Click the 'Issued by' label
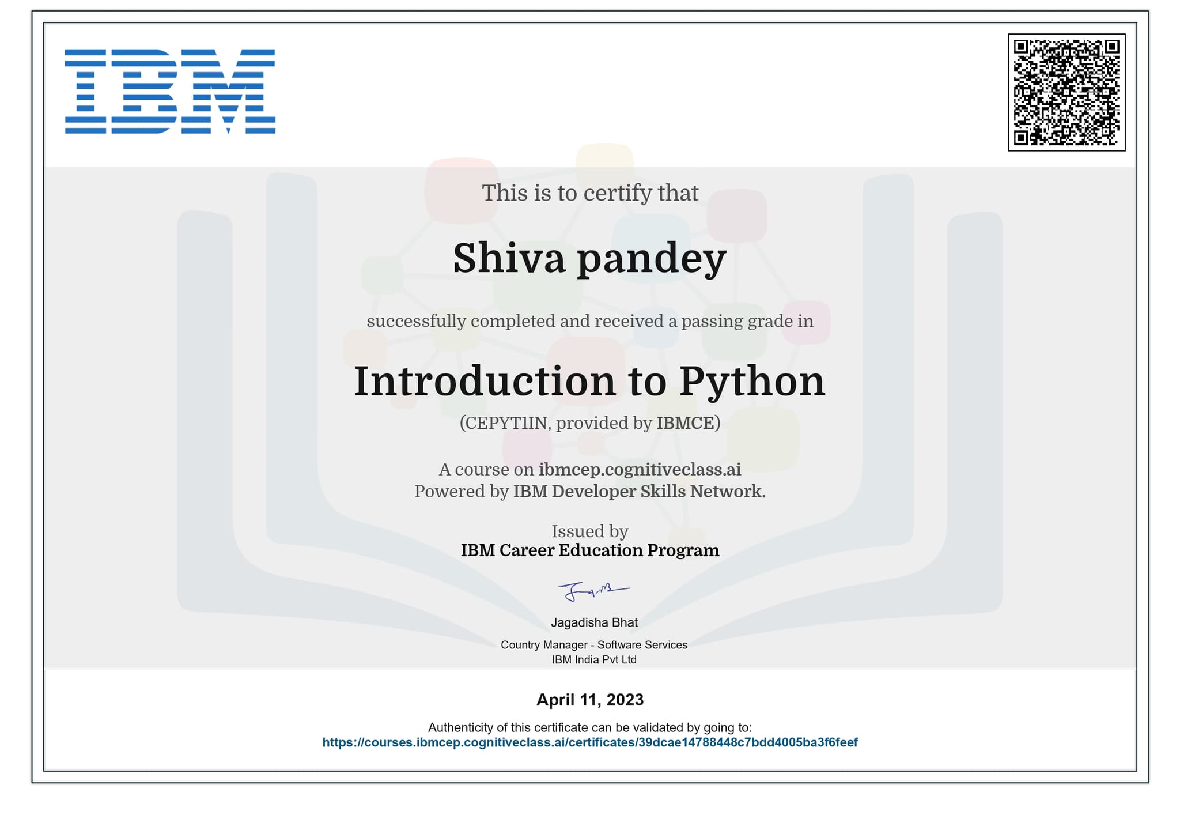 (590, 531)
